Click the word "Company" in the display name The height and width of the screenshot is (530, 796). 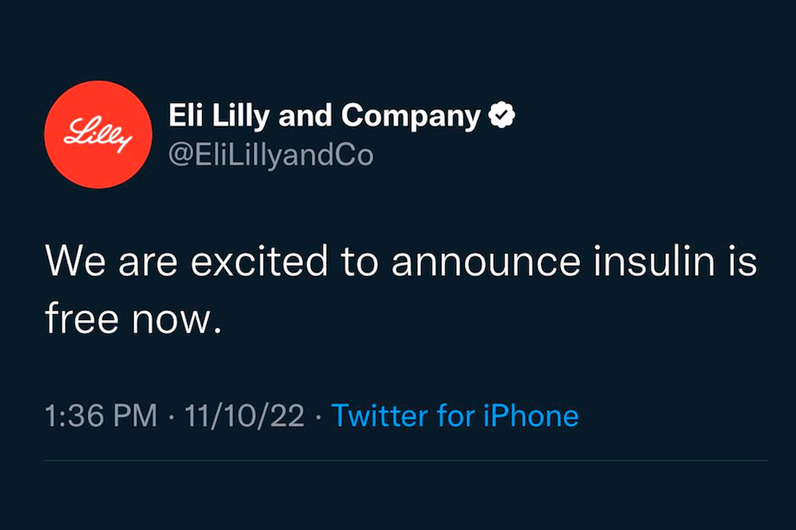411,117
